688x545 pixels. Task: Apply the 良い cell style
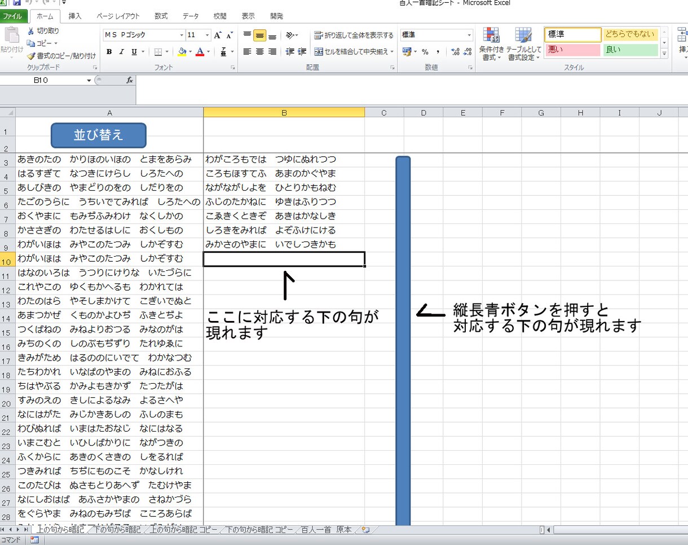[630, 50]
